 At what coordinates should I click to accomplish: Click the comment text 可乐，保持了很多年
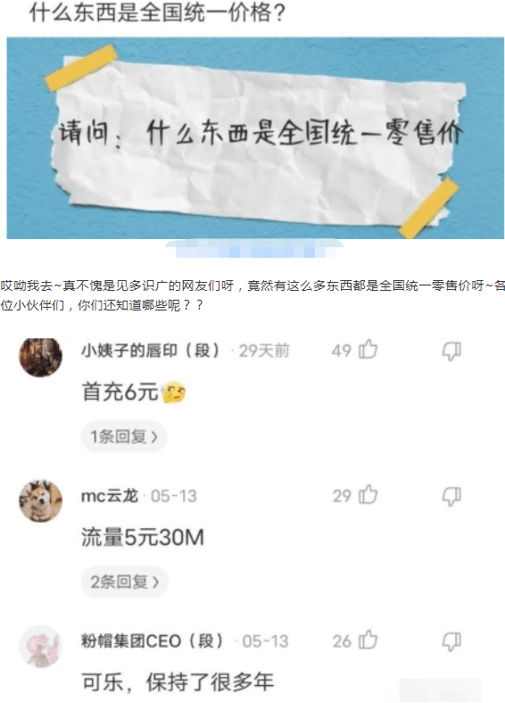pos(178,682)
